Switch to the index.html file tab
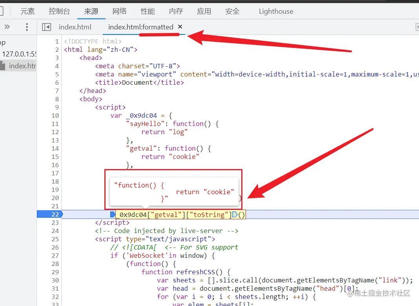The height and width of the screenshot is (306, 419). 75,27
